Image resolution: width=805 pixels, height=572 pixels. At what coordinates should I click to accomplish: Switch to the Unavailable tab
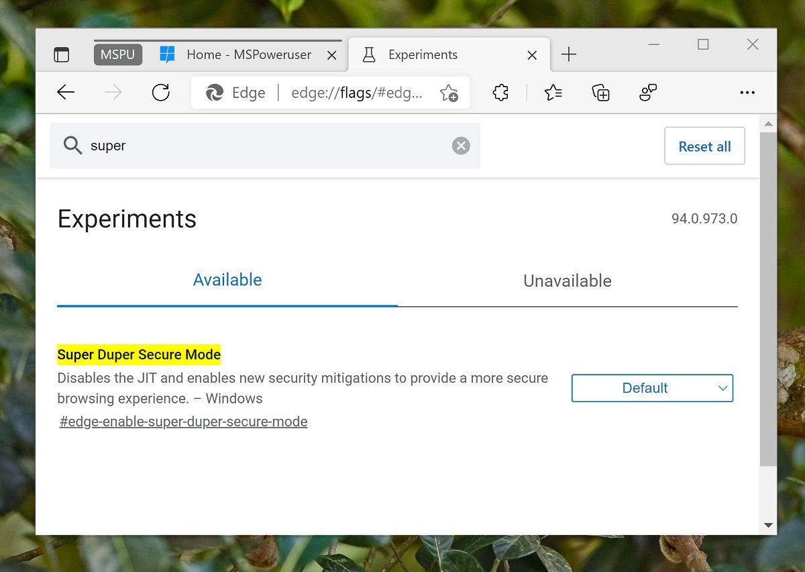568,281
